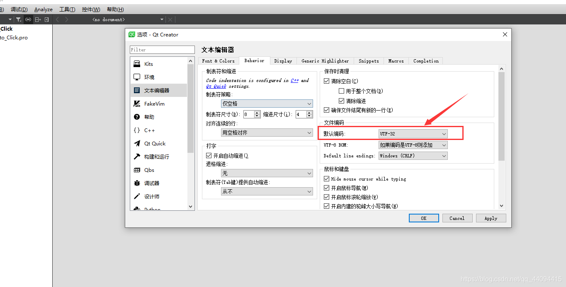Switch to Font & Colors tab
The height and width of the screenshot is (287, 566).
click(219, 61)
